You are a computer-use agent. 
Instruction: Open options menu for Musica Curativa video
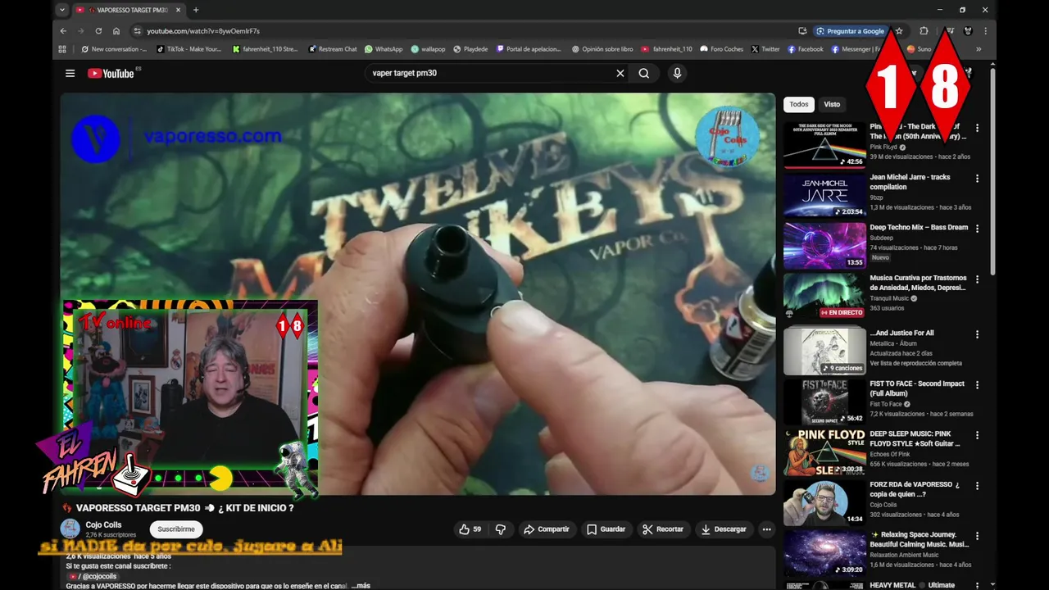[x=977, y=279]
